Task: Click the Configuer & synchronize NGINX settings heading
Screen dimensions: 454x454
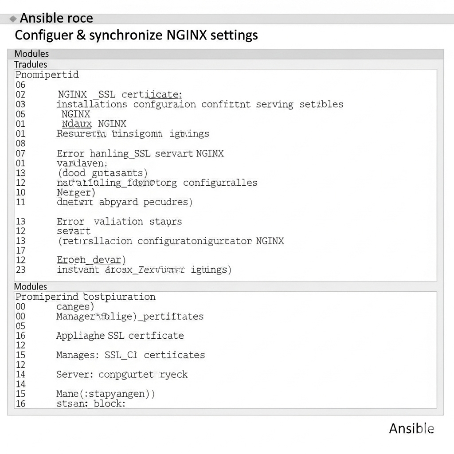Action: pos(136,35)
